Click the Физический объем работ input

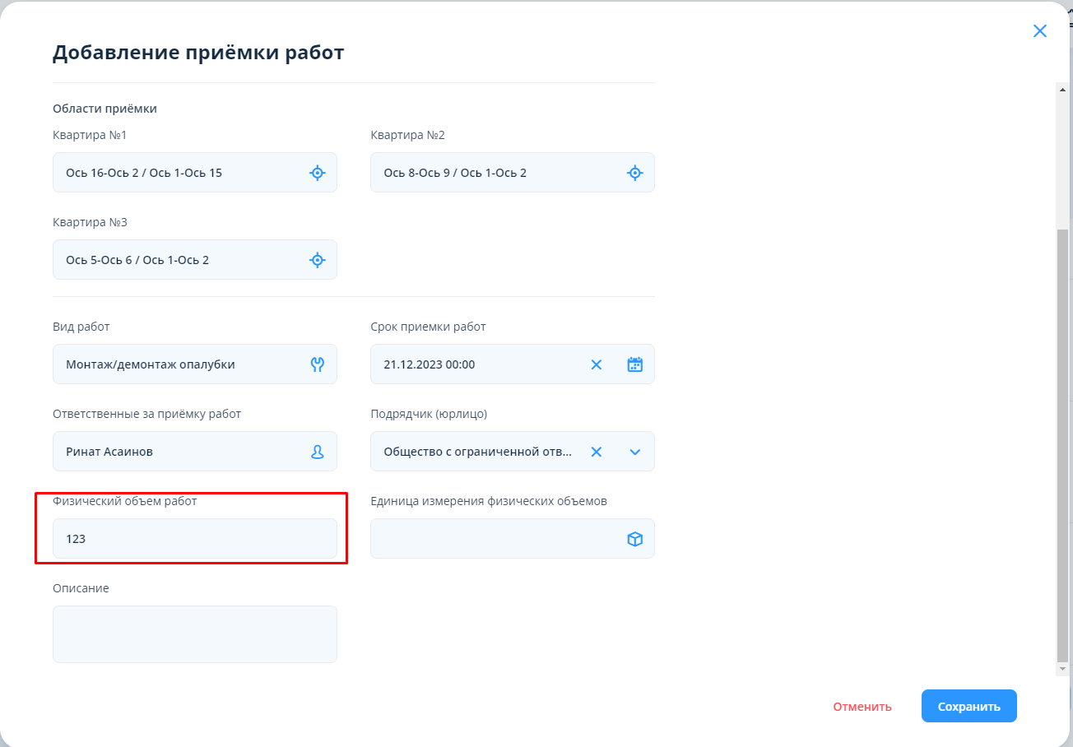194,539
